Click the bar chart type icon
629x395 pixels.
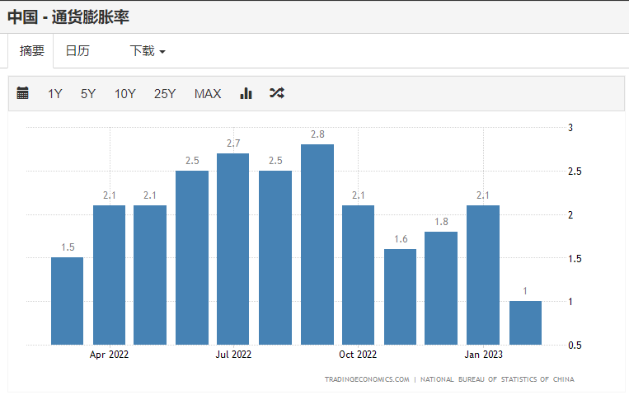tap(246, 93)
